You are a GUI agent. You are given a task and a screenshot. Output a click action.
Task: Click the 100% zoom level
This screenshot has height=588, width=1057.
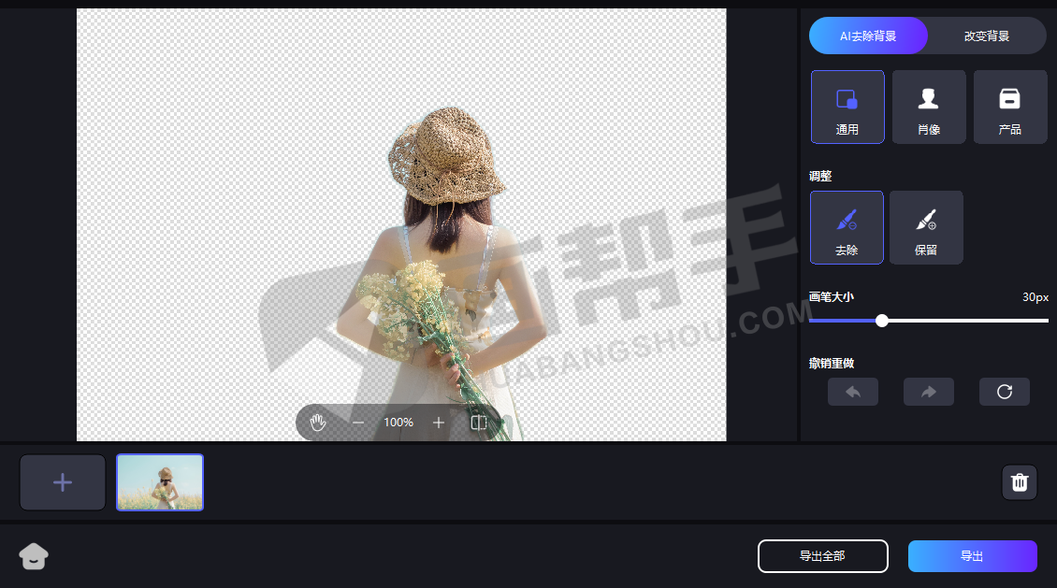point(398,423)
